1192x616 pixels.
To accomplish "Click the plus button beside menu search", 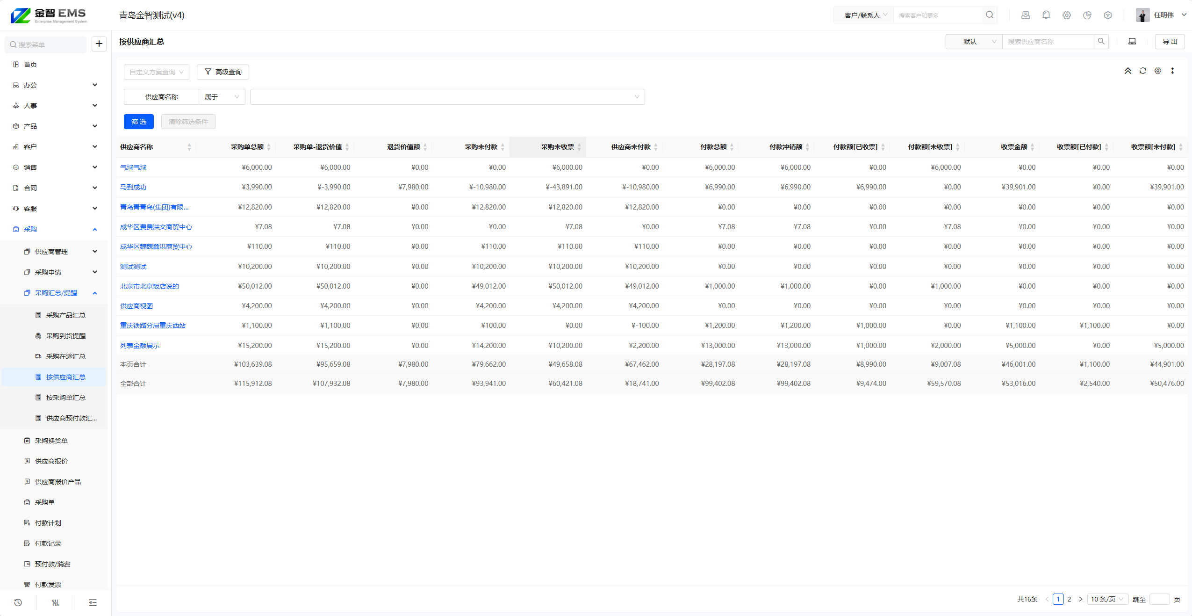I will click(99, 44).
